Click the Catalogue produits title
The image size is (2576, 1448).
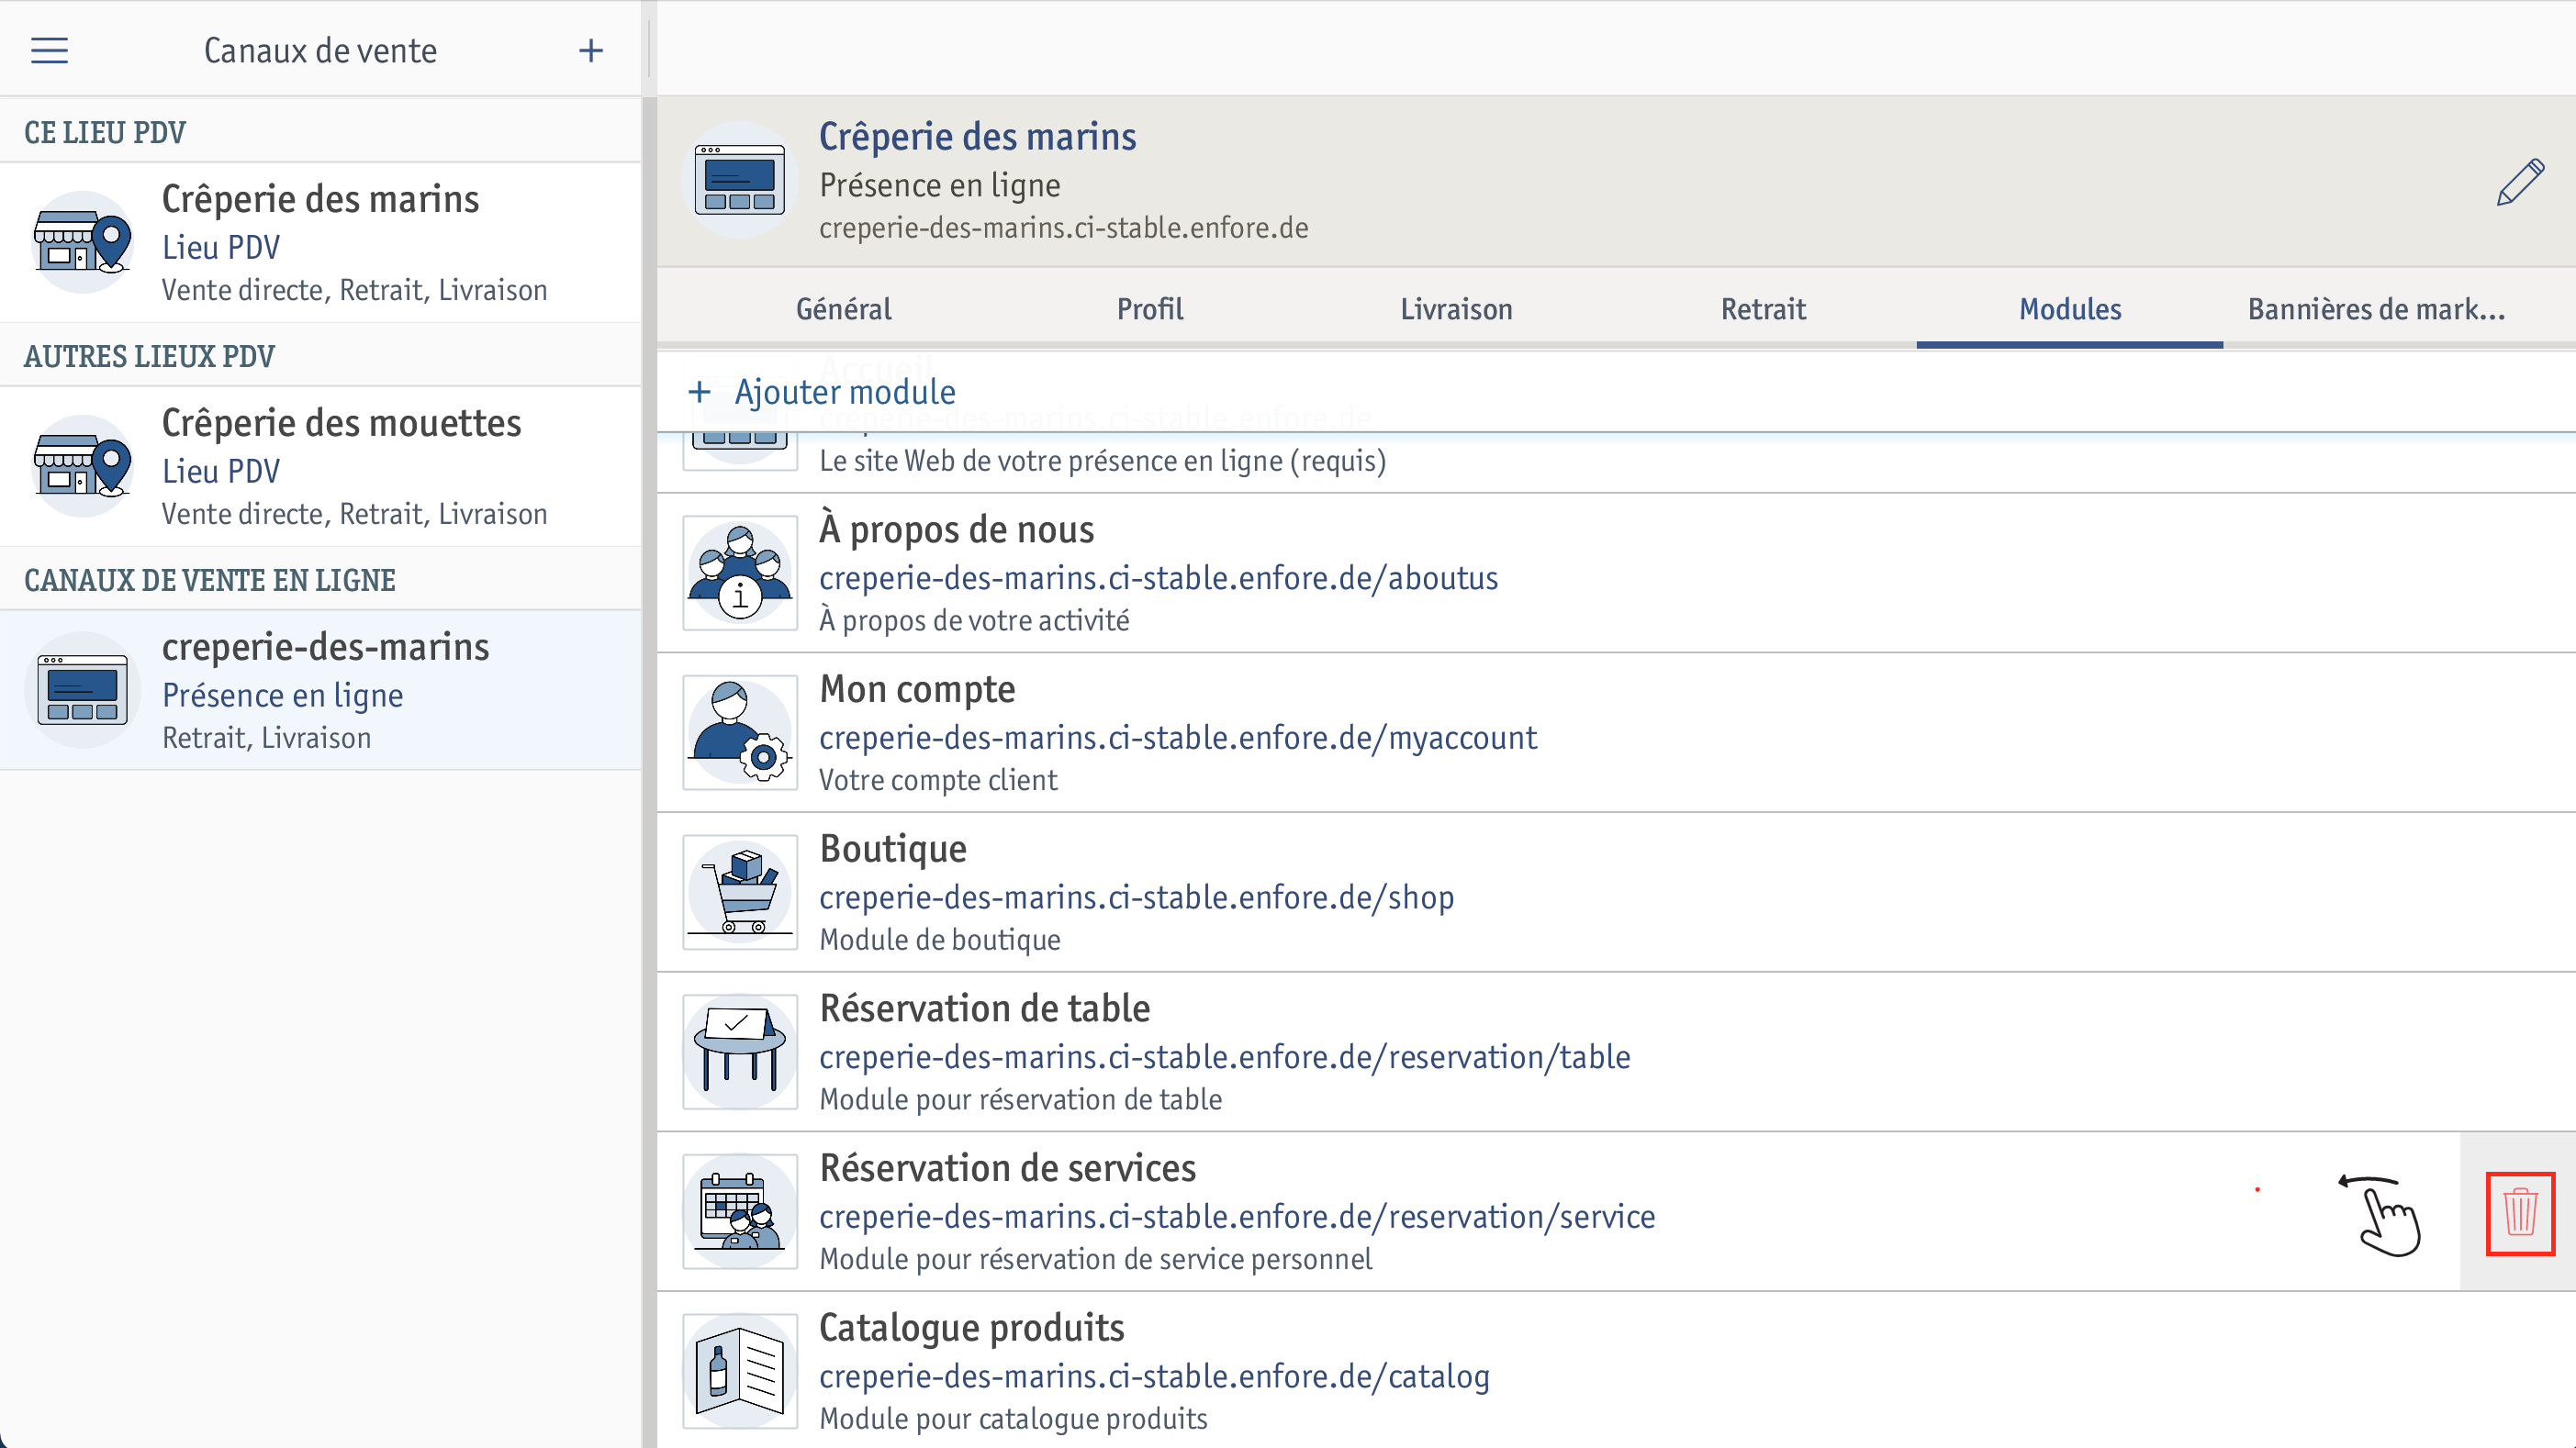971,1328
